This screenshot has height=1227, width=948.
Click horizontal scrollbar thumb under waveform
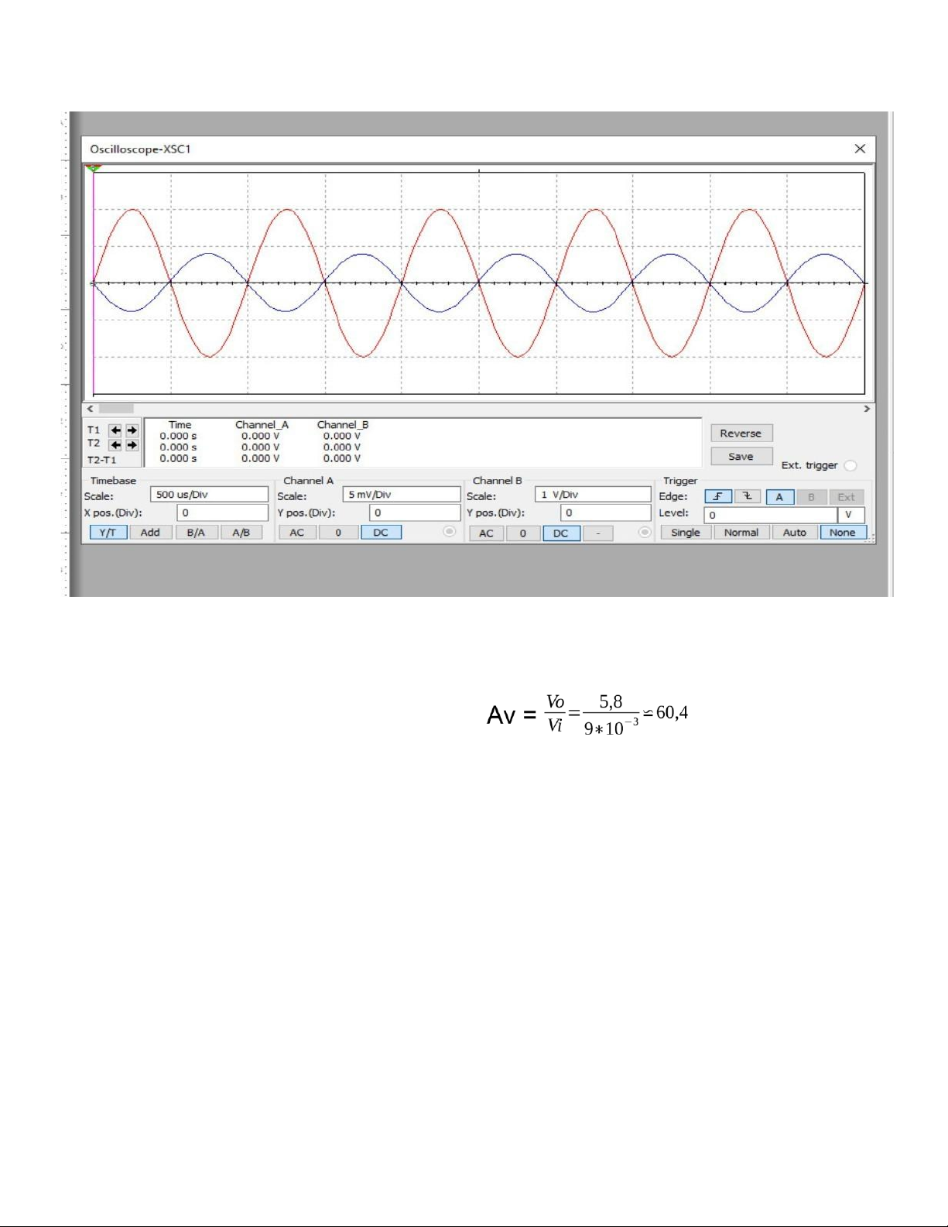click(x=116, y=409)
